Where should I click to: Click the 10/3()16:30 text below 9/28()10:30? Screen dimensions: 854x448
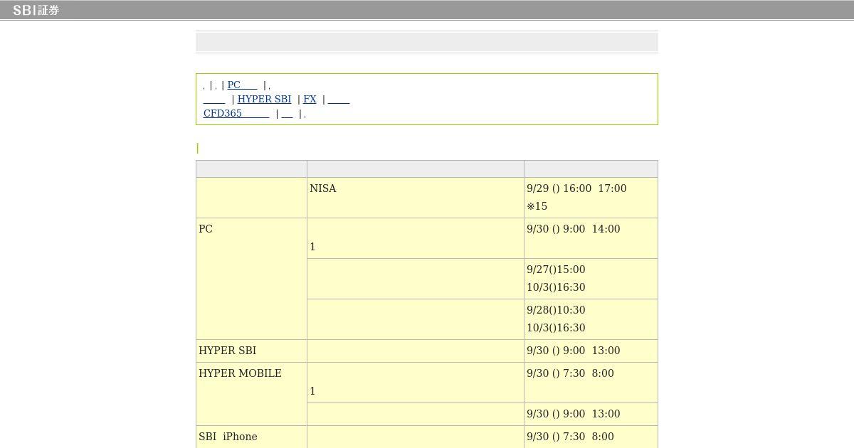tap(556, 328)
